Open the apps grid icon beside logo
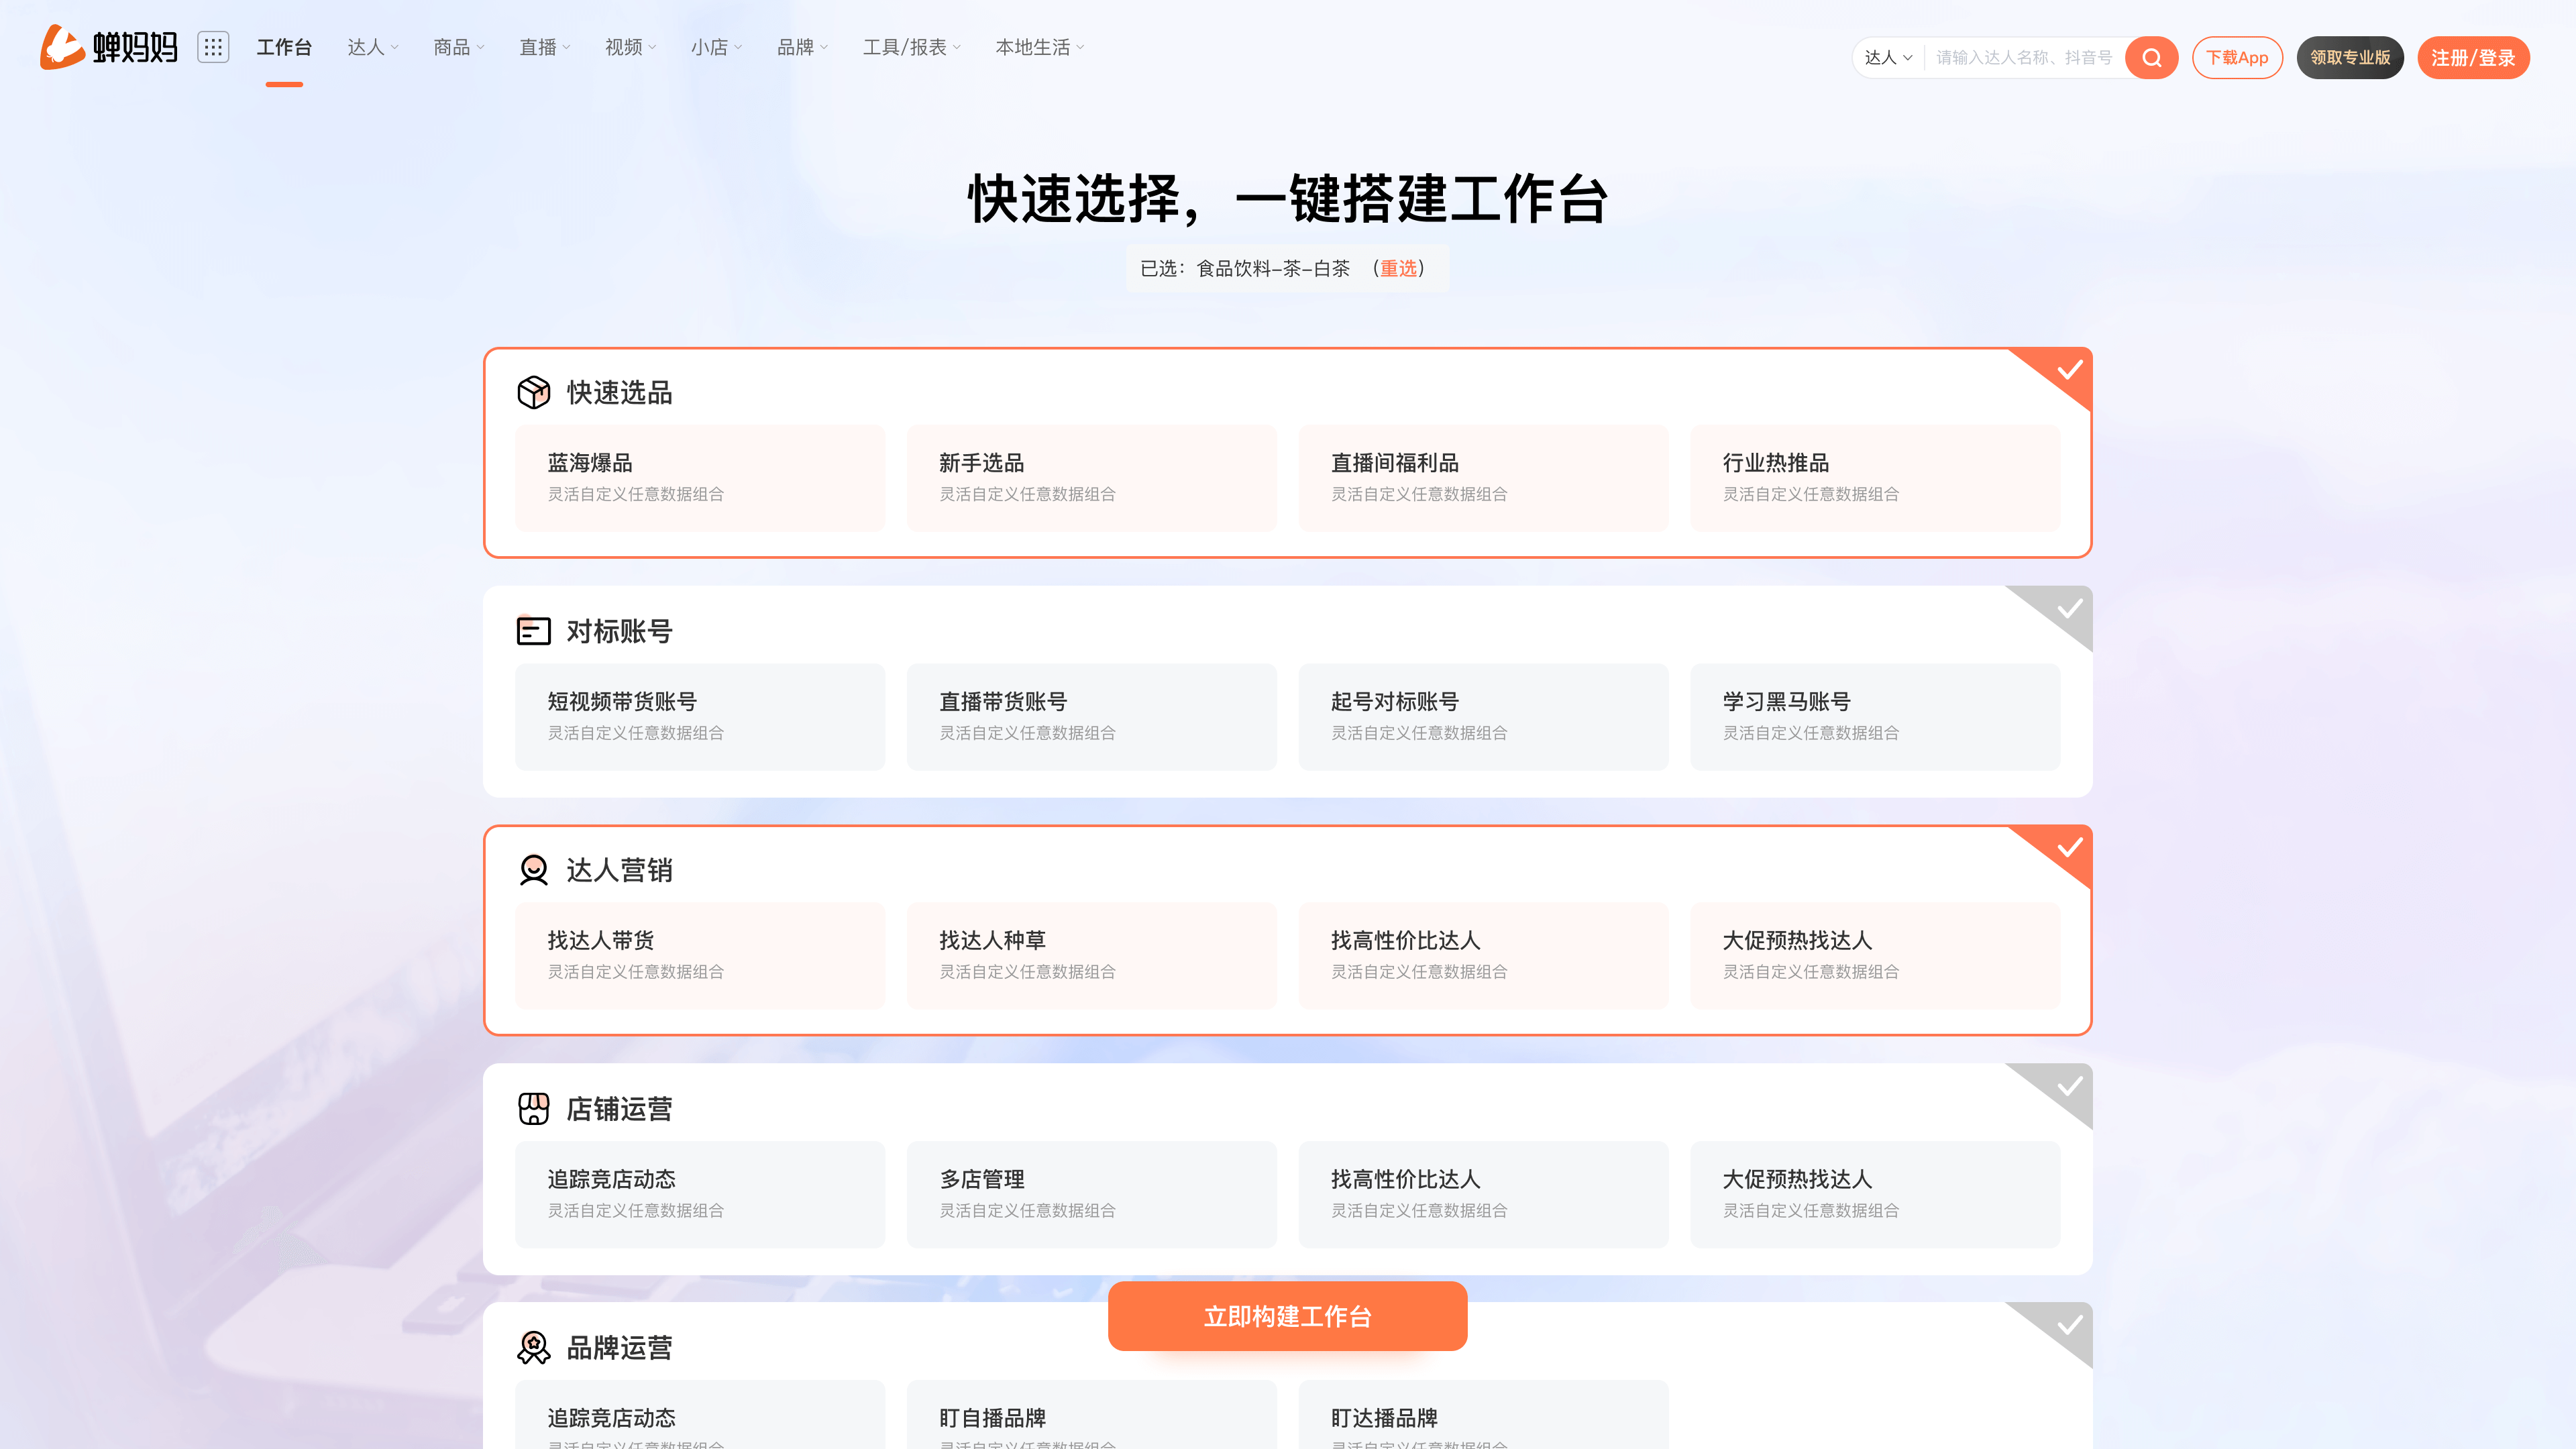2576x1449 pixels. (213, 47)
